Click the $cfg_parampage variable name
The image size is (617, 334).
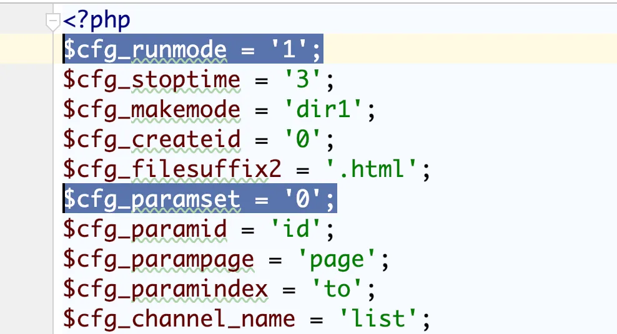(x=158, y=259)
